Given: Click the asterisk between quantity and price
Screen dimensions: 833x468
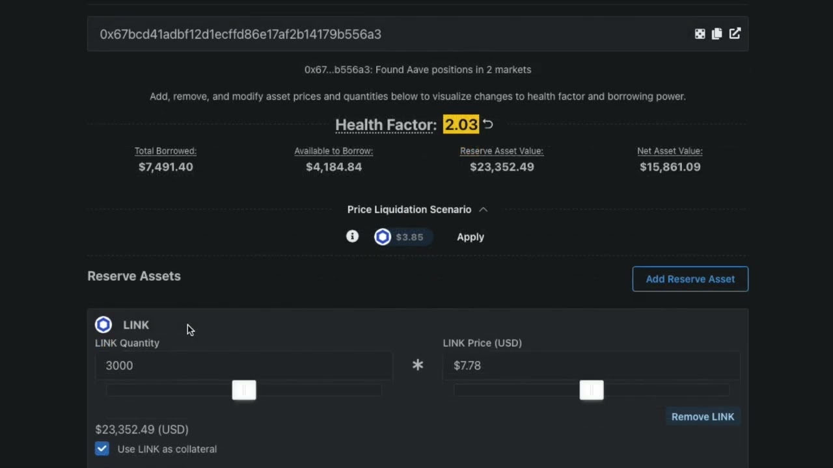Looking at the screenshot, I should click(418, 365).
